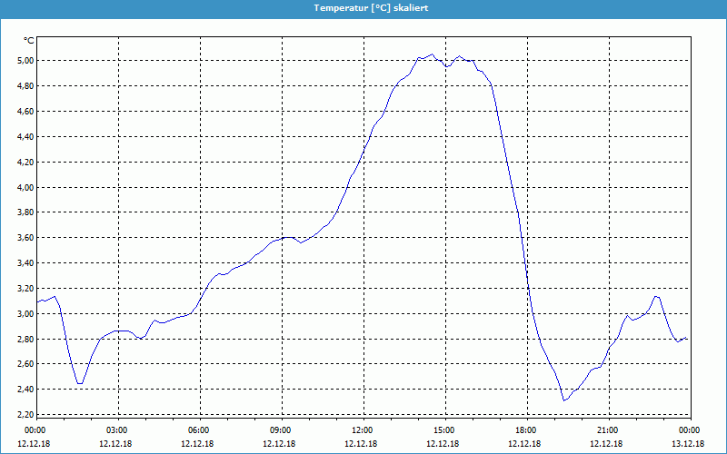
Task: Select the 18:00 time axis label
Action: [x=525, y=430]
